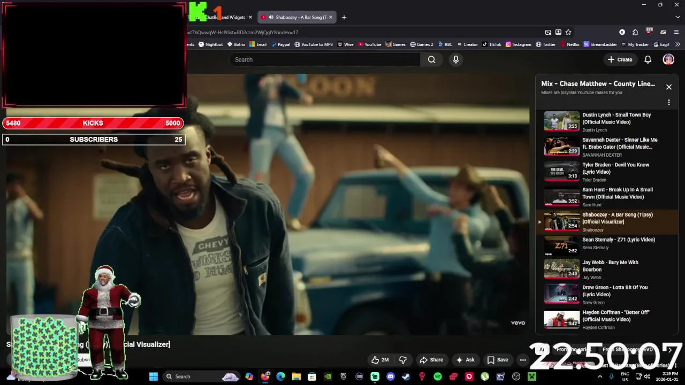Select the Shaboozey - A Bar Song tab
Screen dimensions: 685x385
pyautogui.click(x=296, y=17)
